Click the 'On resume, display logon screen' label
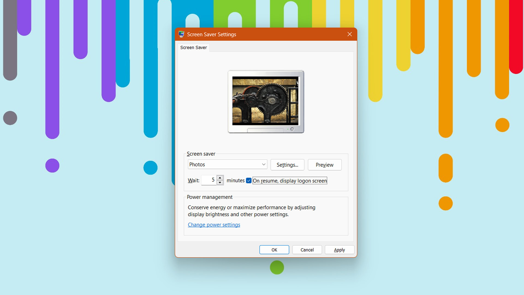The image size is (524, 295). 290,181
